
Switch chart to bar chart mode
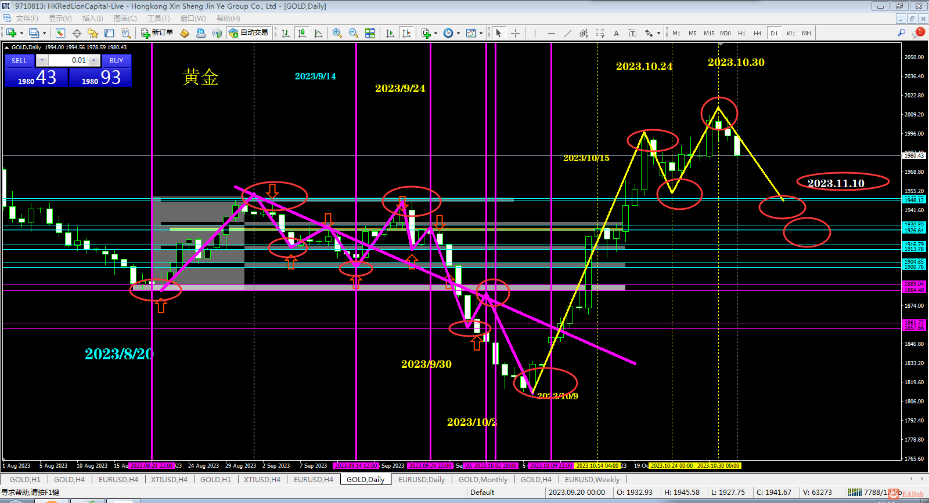(286, 33)
